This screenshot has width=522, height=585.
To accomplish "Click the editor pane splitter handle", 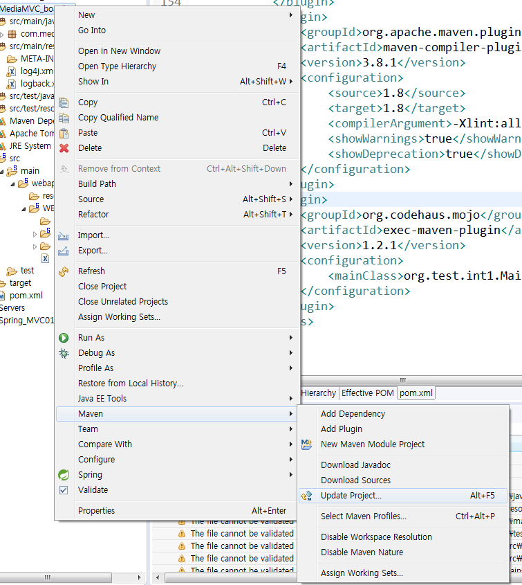I will (403, 380).
